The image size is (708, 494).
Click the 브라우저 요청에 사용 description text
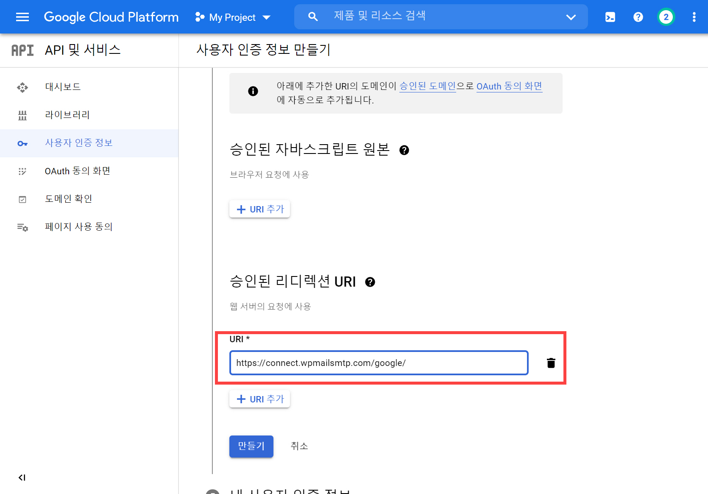(x=269, y=175)
